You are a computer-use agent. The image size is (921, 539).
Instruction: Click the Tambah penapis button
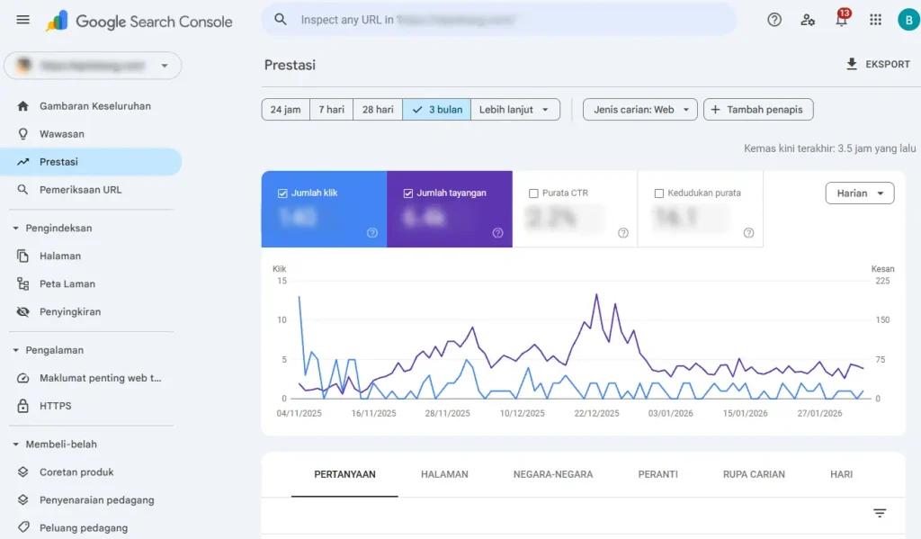click(758, 110)
